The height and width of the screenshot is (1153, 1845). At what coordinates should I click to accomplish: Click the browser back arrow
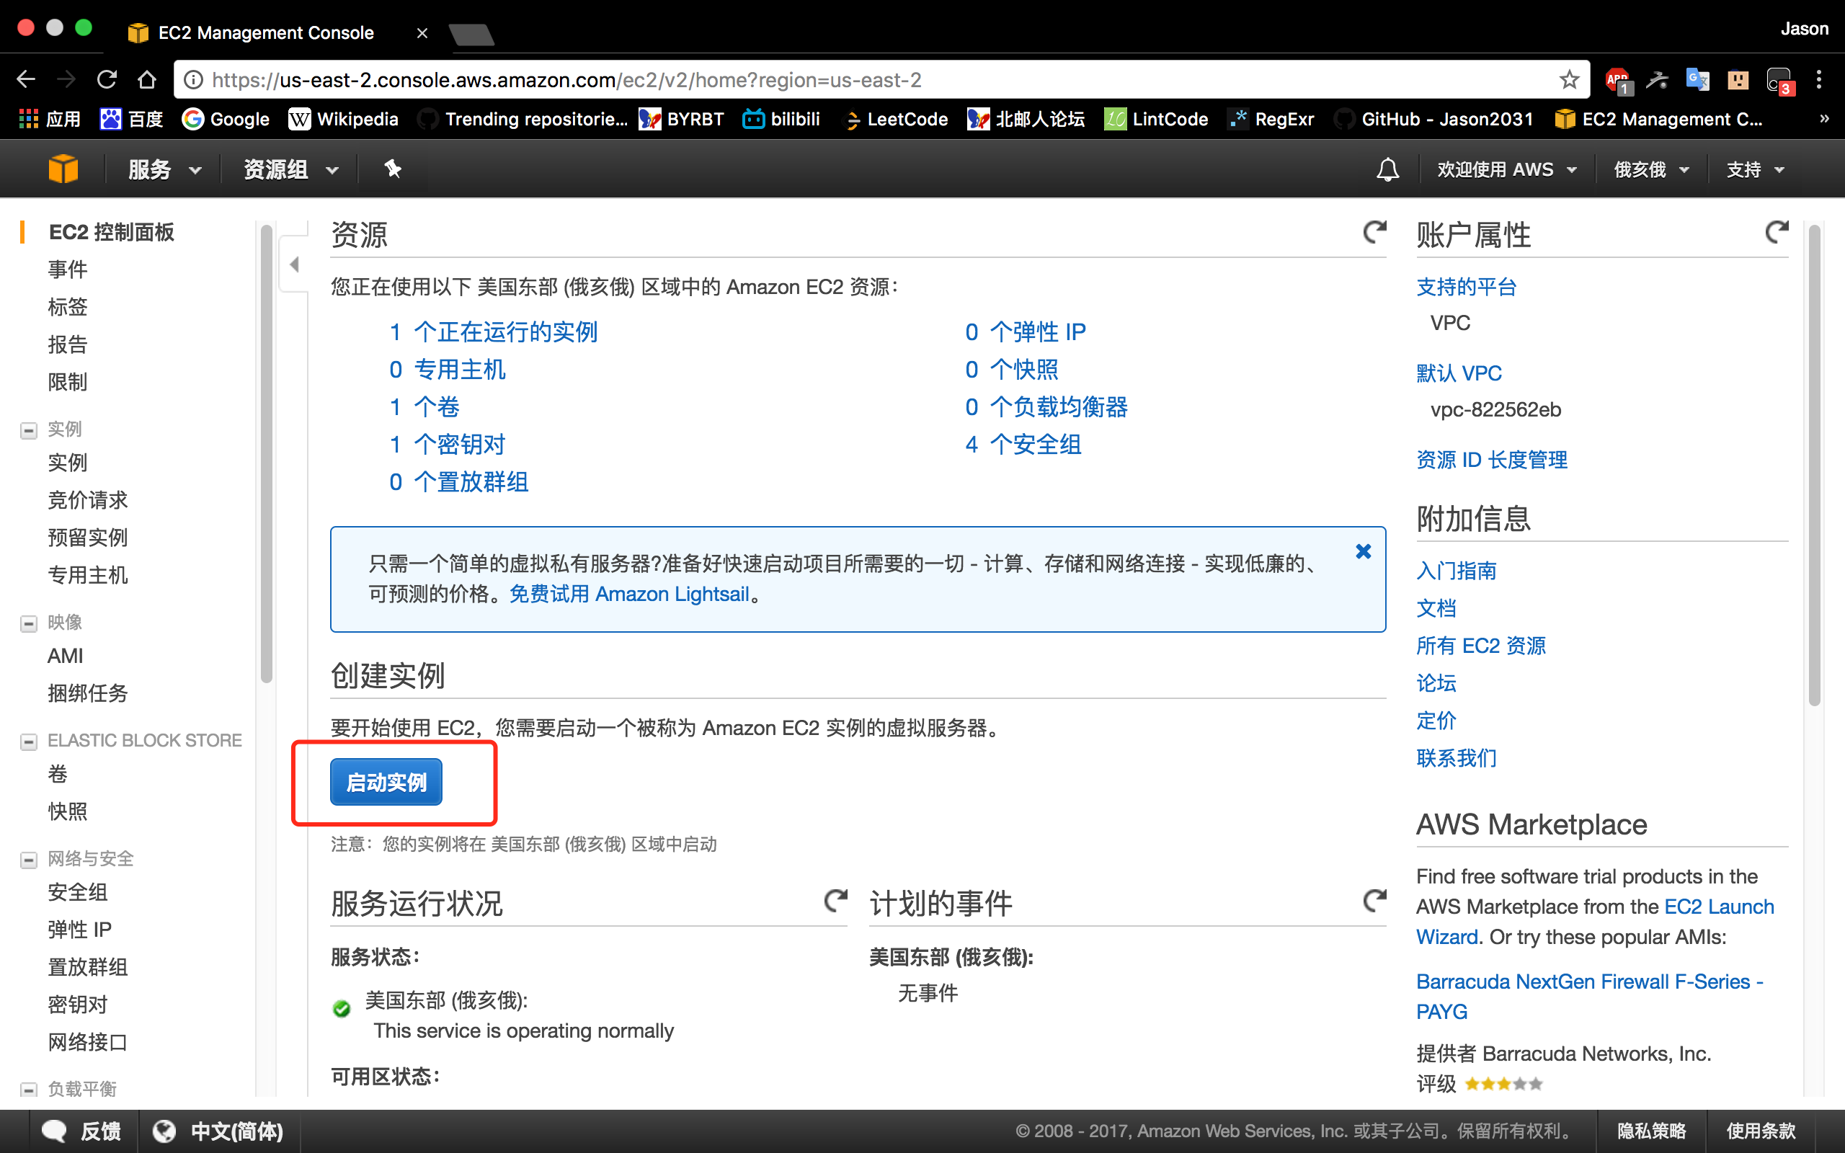27,79
